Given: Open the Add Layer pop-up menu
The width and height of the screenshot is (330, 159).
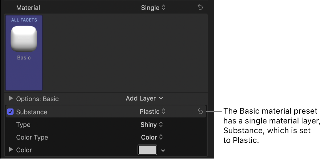Looking at the screenshot, I should click(144, 98).
